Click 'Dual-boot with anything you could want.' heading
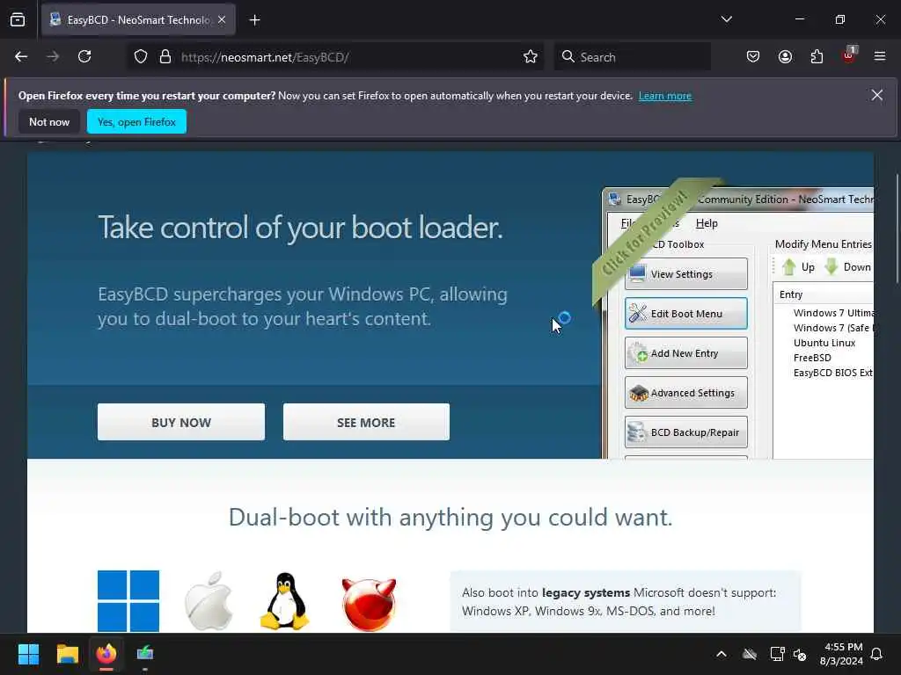The height and width of the screenshot is (675, 901). pyautogui.click(x=450, y=517)
